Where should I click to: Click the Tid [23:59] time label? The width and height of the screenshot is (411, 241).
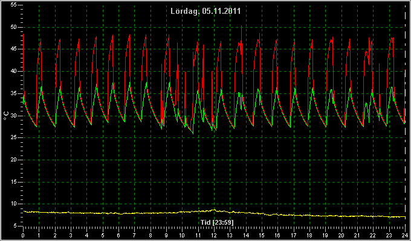click(x=217, y=222)
